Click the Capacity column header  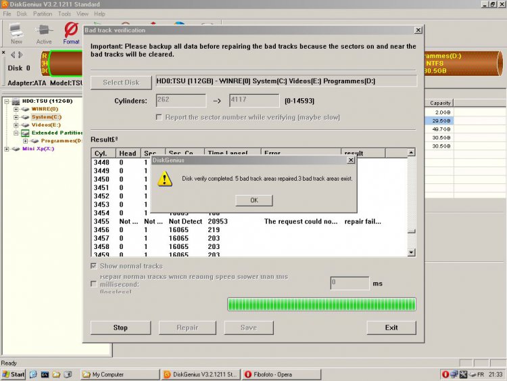[440, 103]
